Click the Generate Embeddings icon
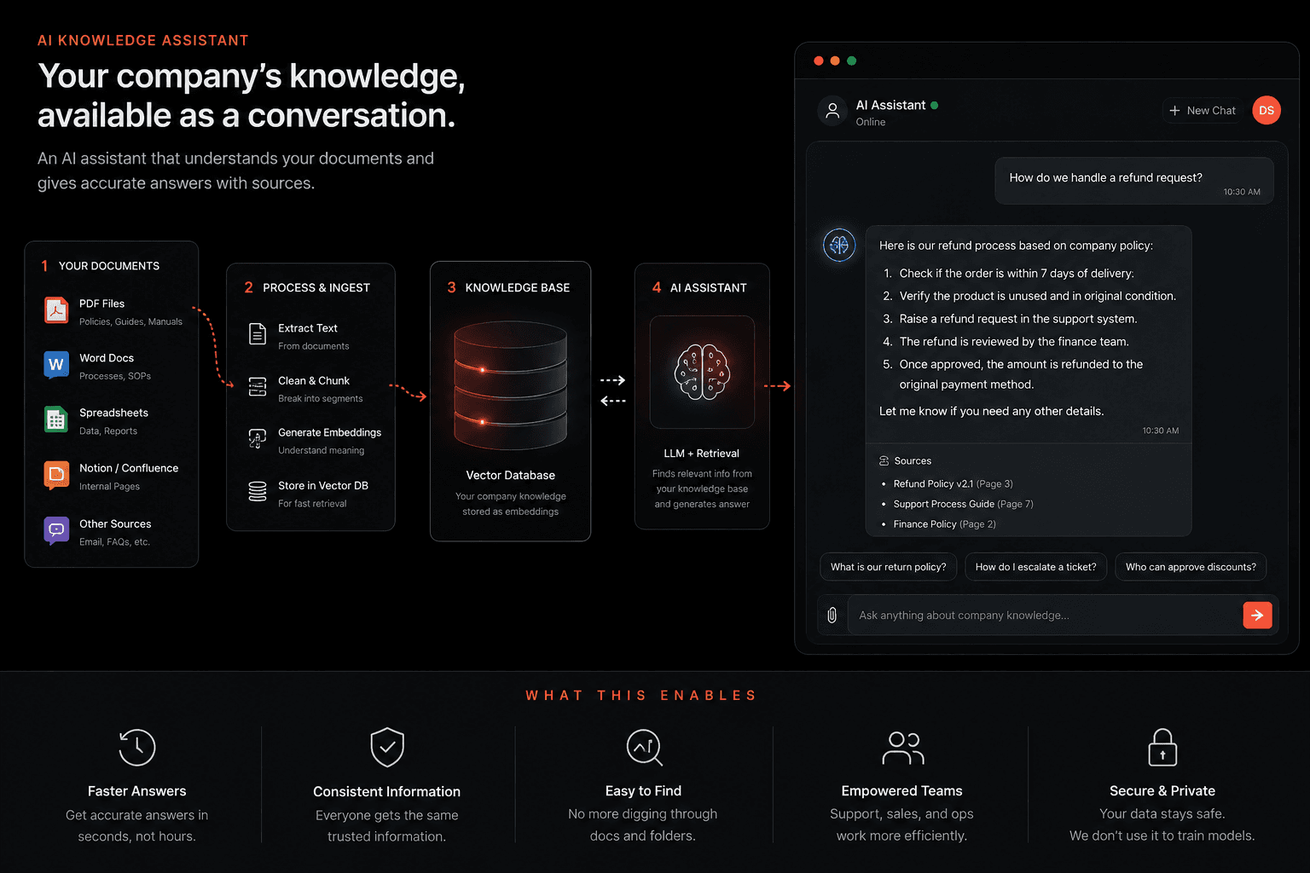Viewport: 1310px width, 873px height. coord(258,439)
